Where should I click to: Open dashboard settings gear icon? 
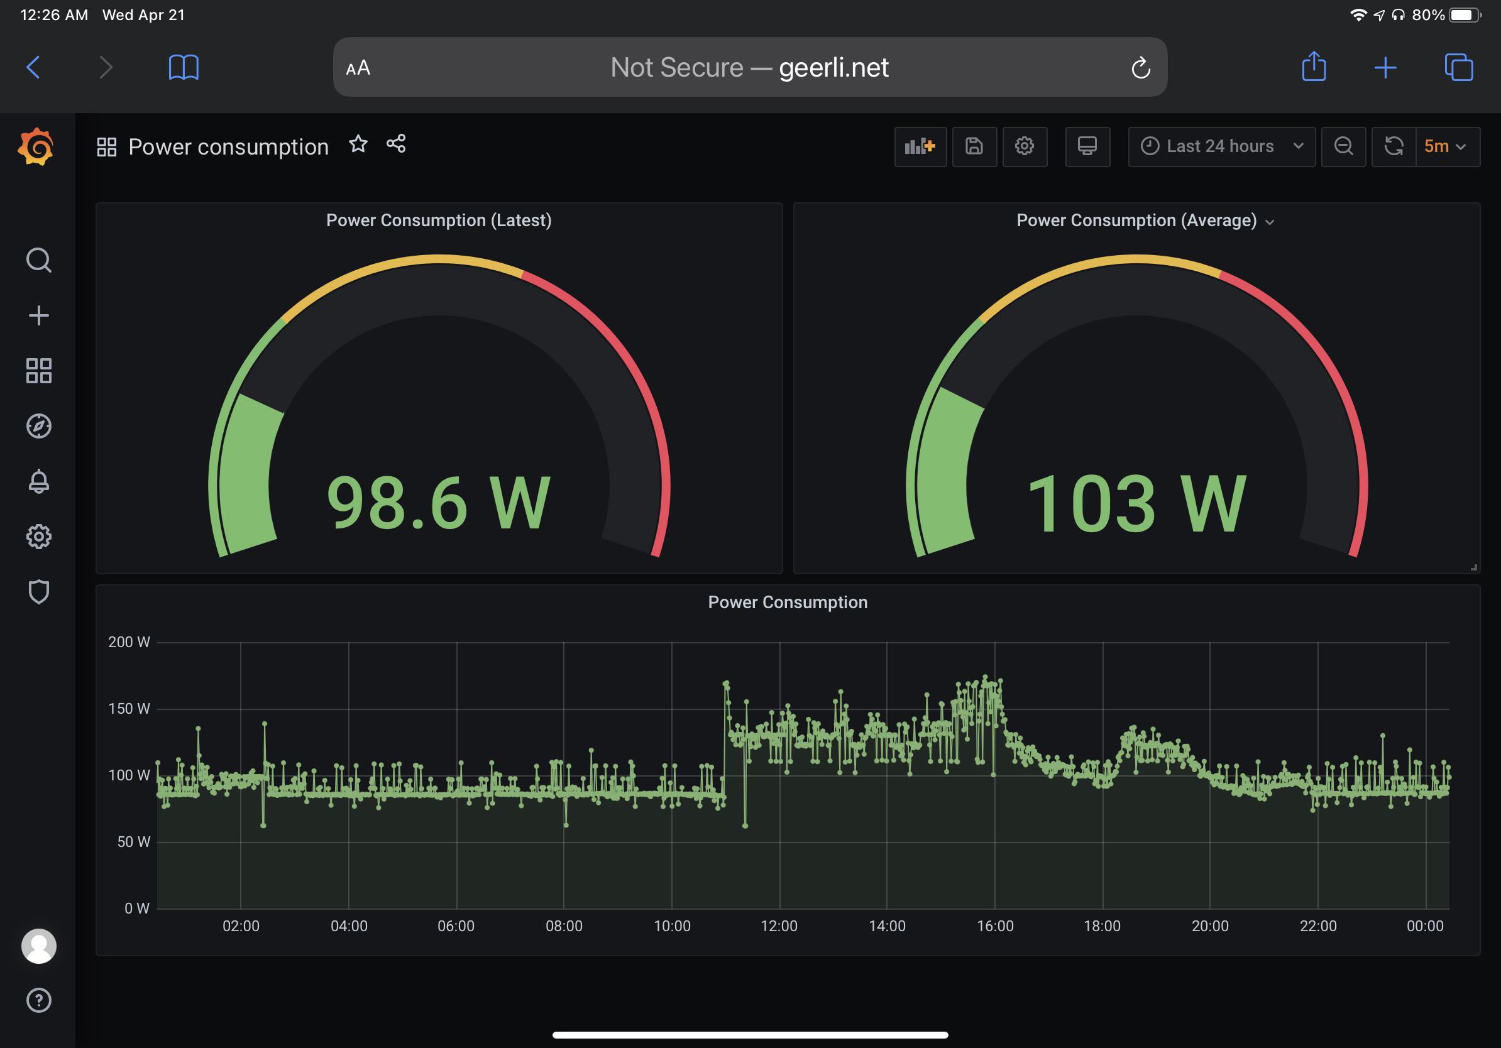pyautogui.click(x=1025, y=147)
